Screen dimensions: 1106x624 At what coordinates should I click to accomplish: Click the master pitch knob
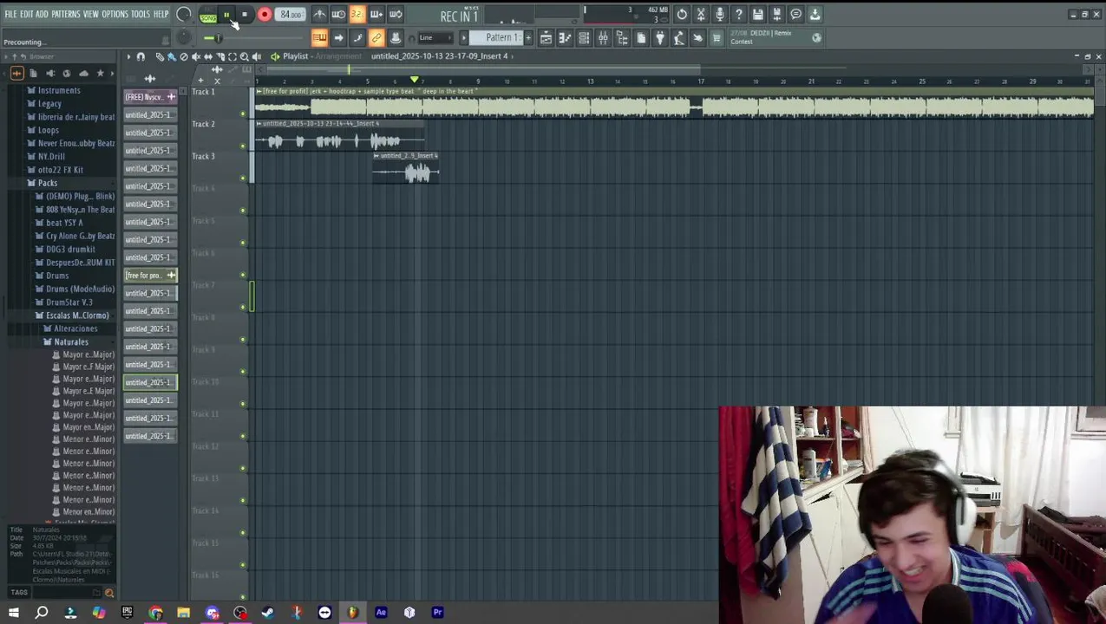184,37
